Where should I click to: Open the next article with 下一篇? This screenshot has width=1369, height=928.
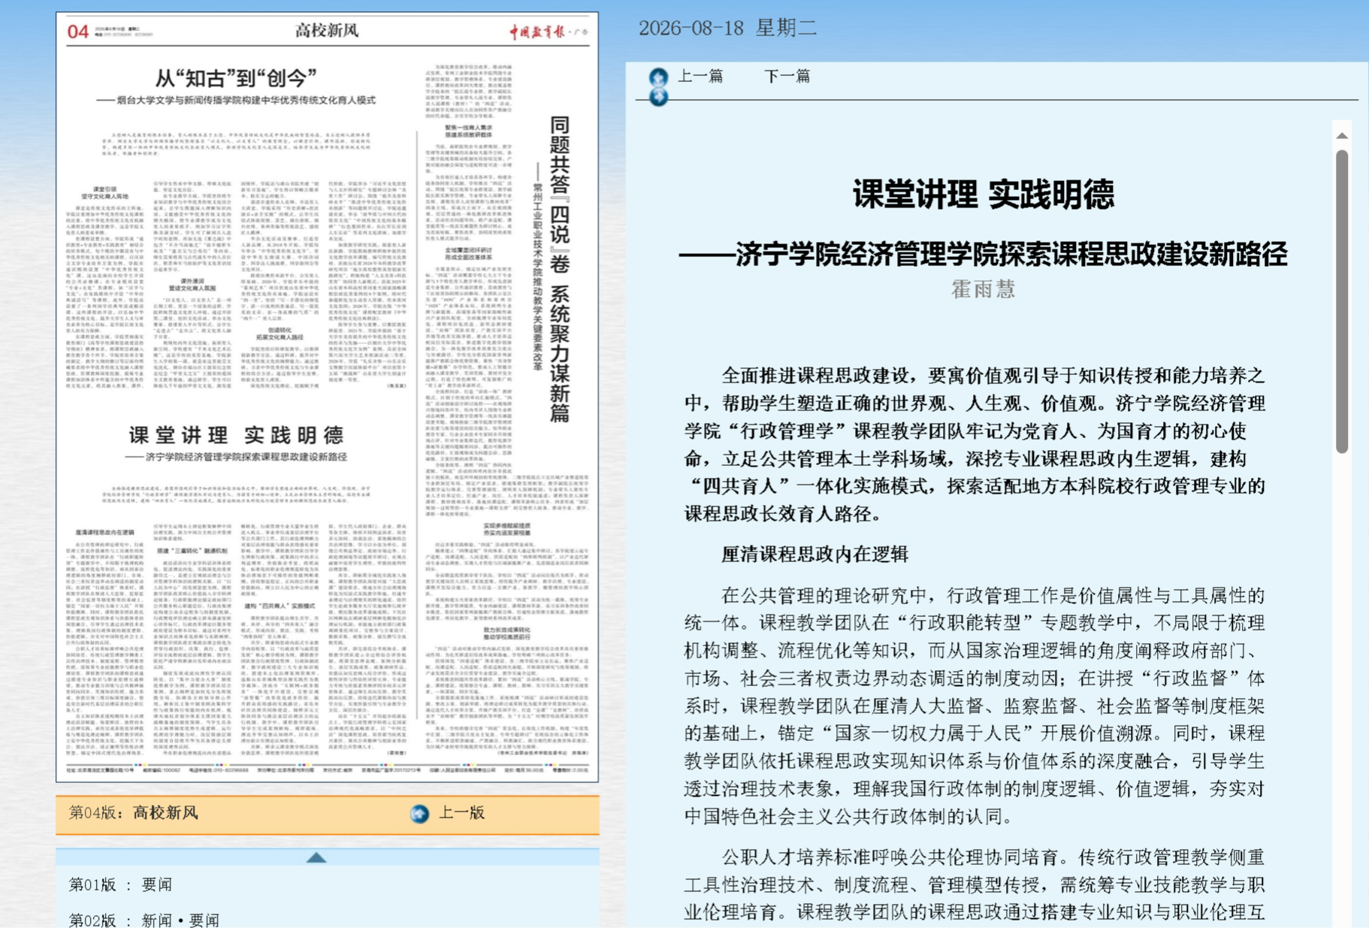[787, 76]
